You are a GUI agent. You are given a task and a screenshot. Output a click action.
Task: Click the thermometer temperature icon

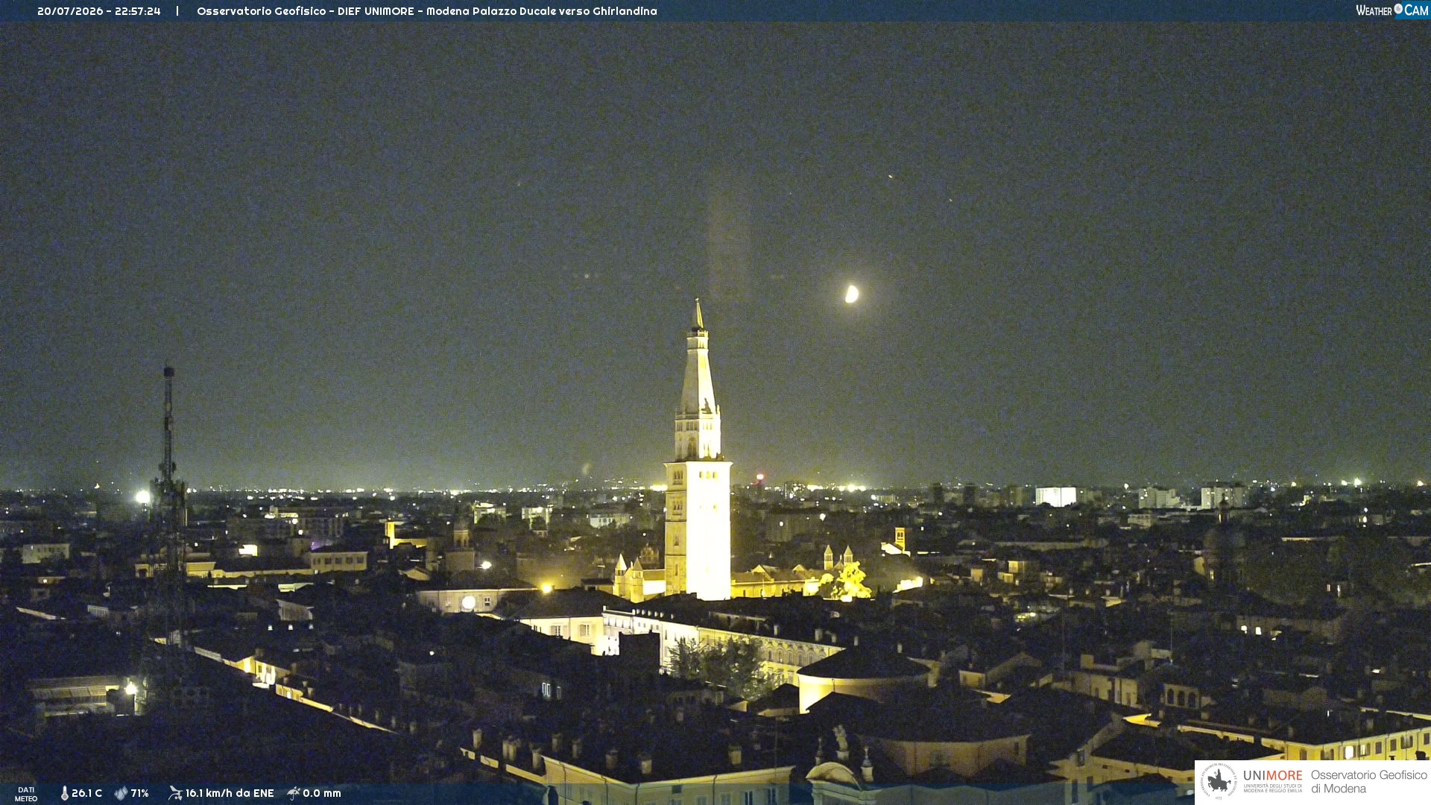[x=64, y=793]
